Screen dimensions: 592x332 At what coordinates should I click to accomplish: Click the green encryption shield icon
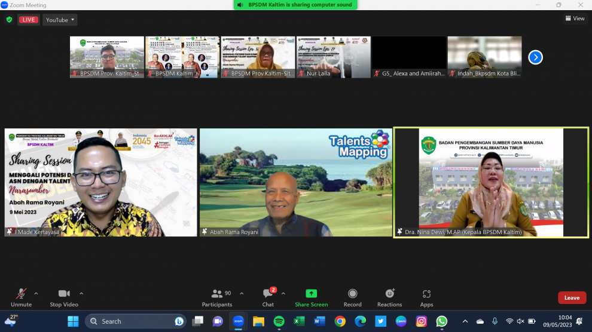point(9,20)
